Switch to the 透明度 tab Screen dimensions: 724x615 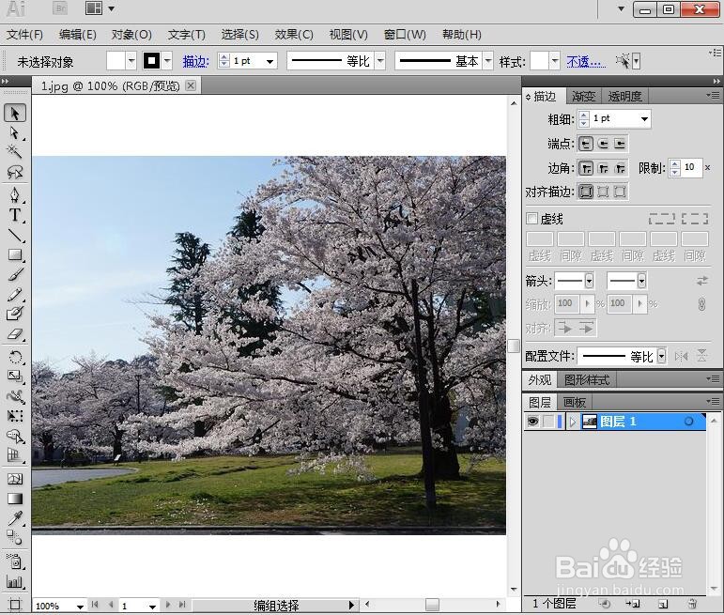624,96
